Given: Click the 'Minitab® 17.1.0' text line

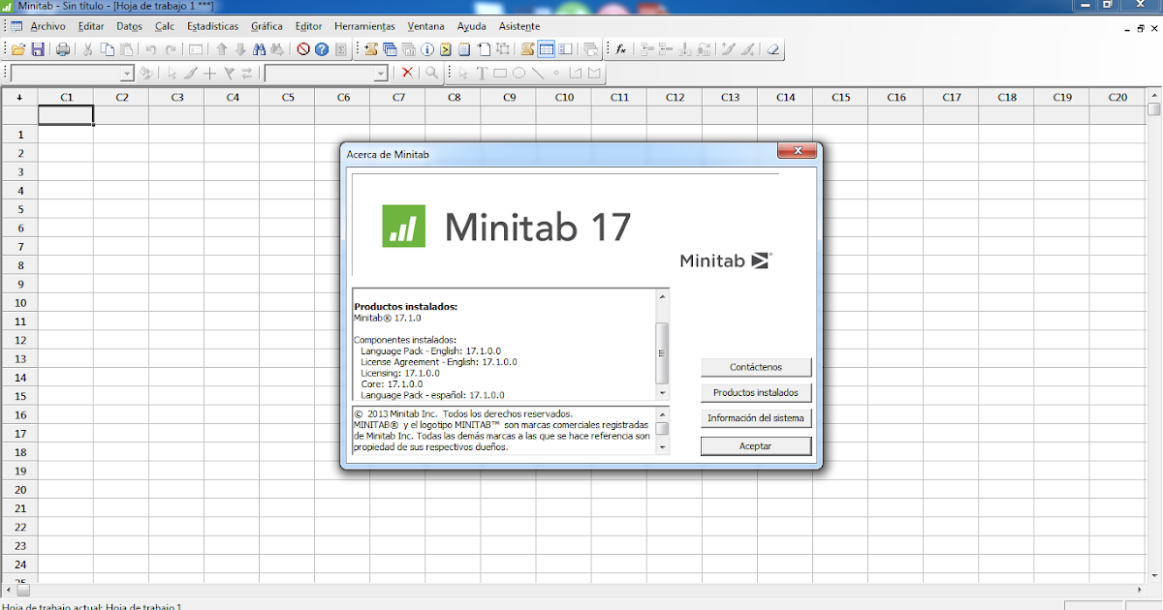Looking at the screenshot, I should (388, 318).
